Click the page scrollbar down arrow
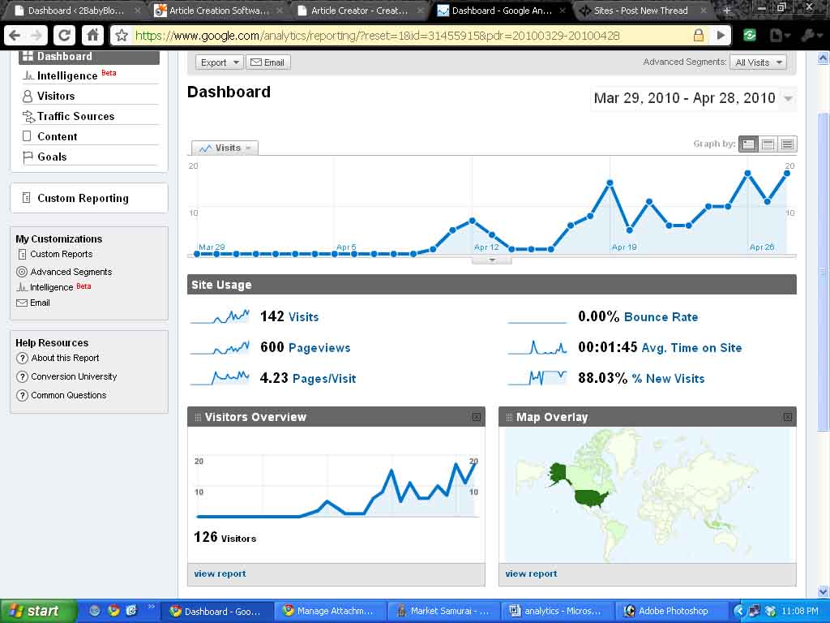 pos(823,591)
